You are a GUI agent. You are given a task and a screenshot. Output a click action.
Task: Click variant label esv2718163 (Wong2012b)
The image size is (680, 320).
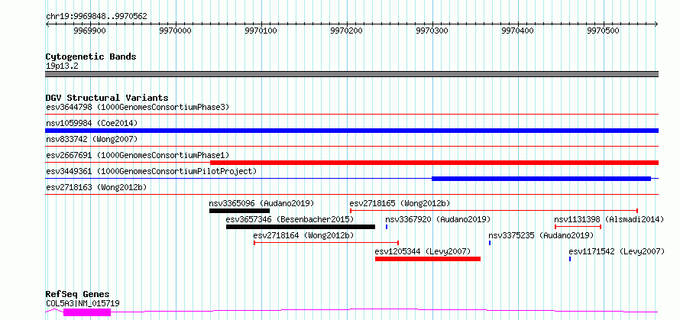point(96,187)
